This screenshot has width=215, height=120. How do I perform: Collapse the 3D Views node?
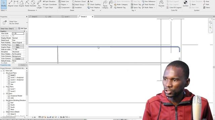4,94
